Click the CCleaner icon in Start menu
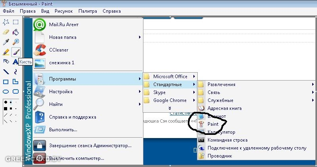Screen dimensions: 317x167 pos(40,50)
